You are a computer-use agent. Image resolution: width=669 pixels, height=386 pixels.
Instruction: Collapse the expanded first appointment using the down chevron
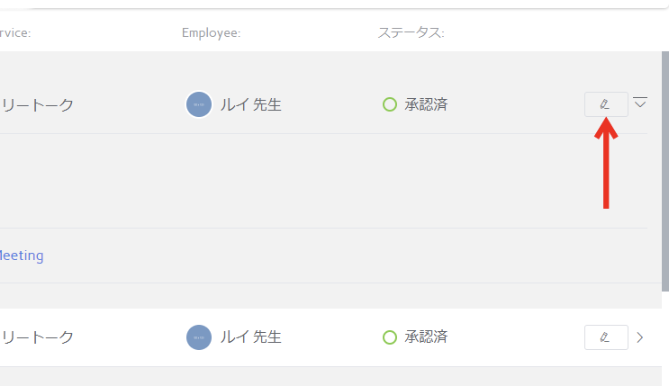[x=640, y=103]
